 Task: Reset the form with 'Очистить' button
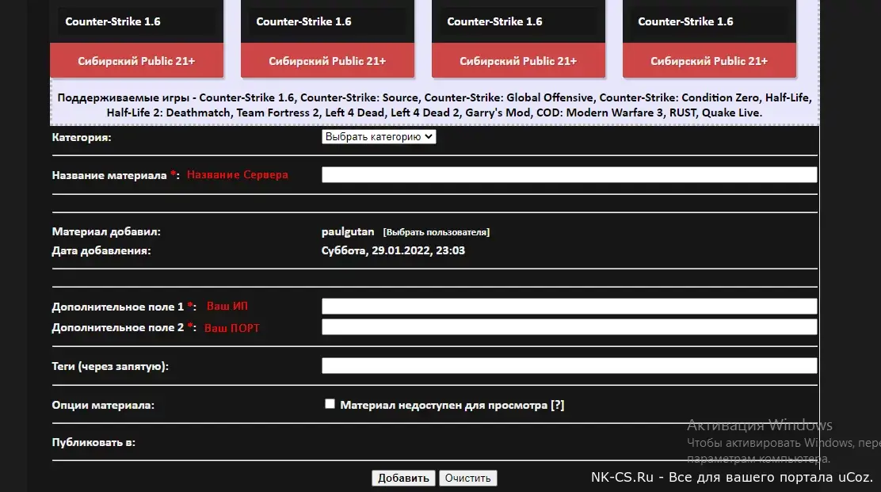click(468, 478)
